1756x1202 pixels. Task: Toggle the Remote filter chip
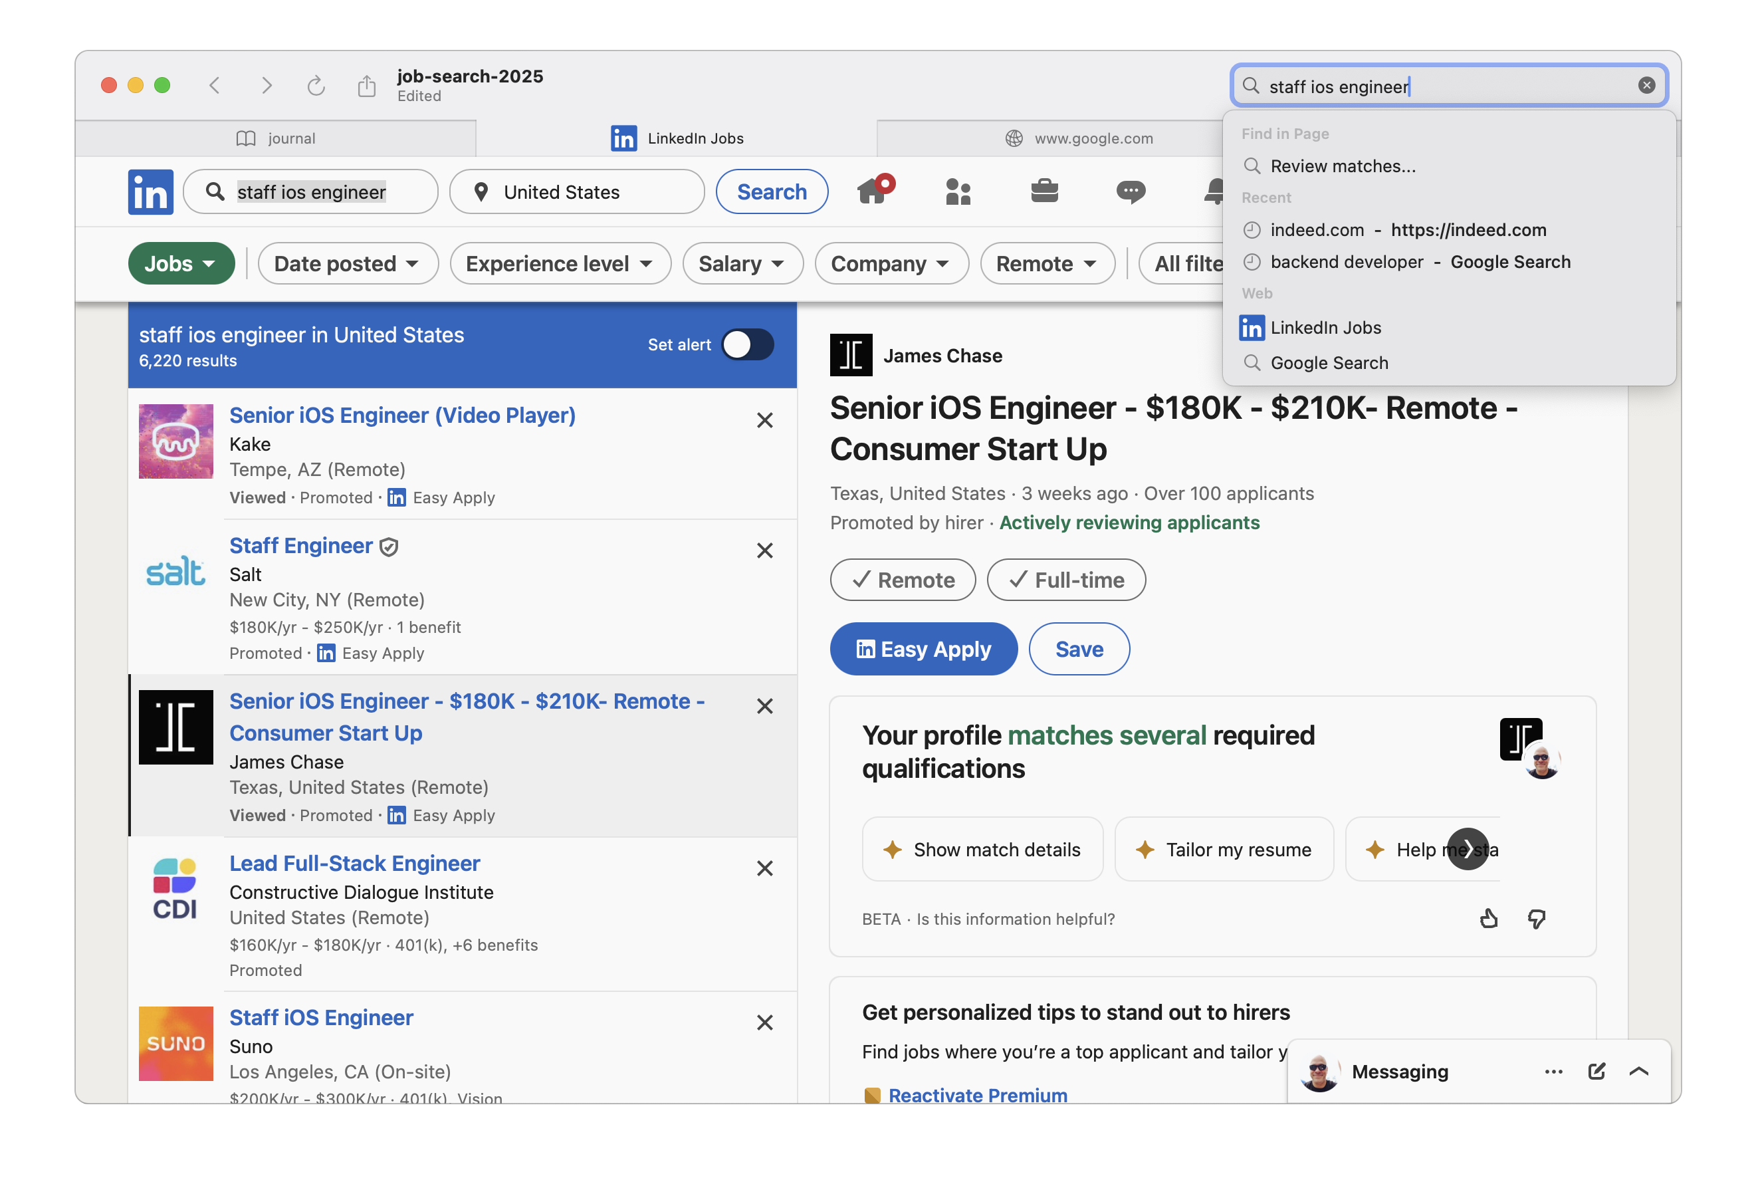point(902,580)
